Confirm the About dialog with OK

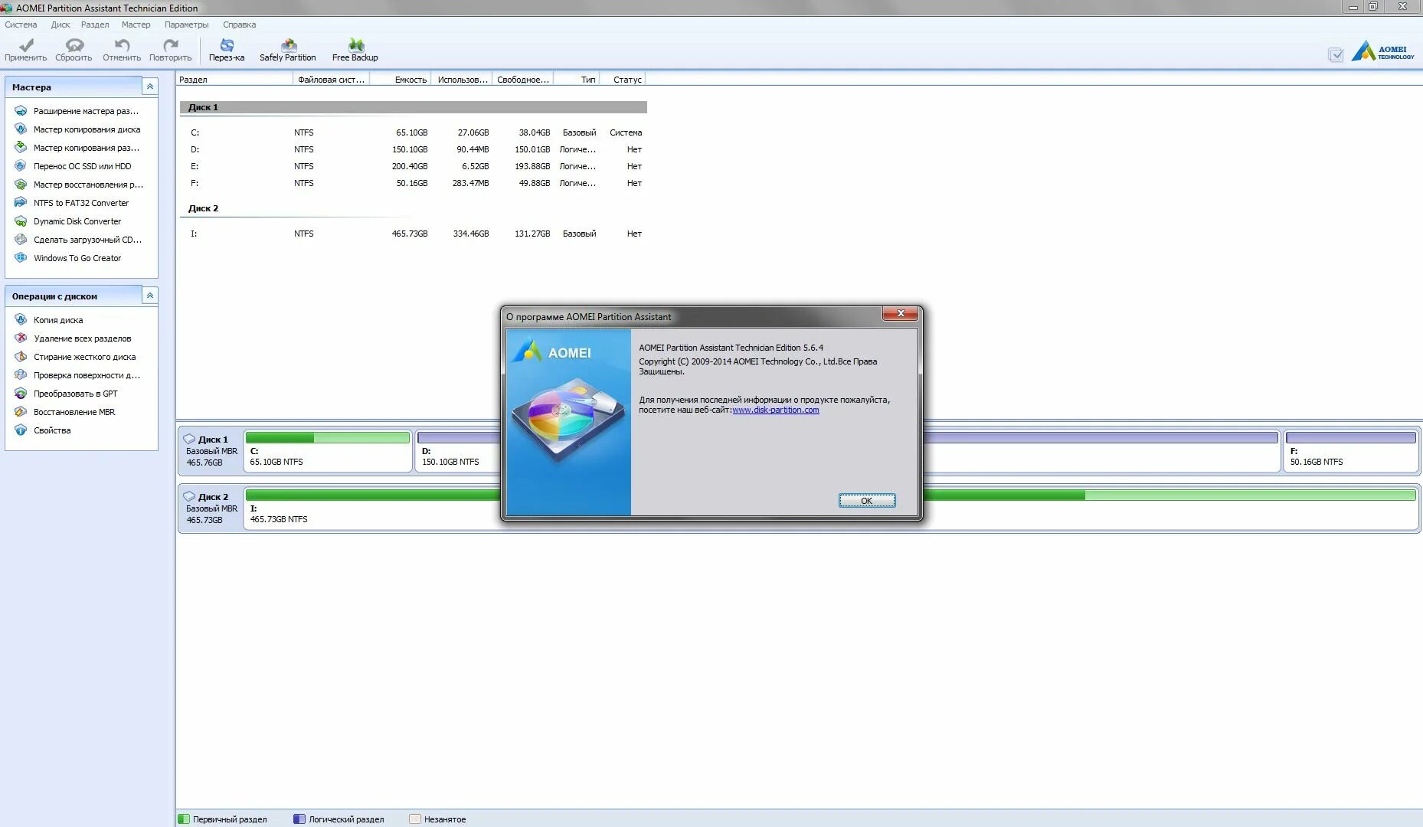867,501
